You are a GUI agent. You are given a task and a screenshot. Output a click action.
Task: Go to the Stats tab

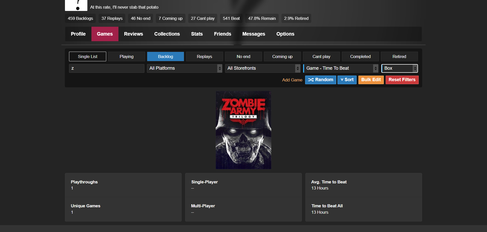point(197,34)
